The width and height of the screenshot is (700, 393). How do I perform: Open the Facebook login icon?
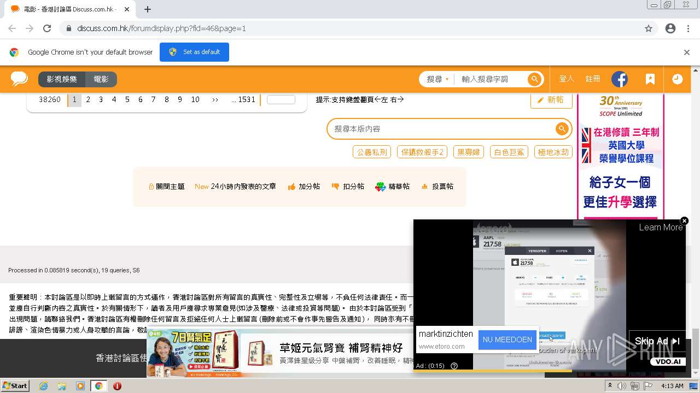tap(620, 79)
